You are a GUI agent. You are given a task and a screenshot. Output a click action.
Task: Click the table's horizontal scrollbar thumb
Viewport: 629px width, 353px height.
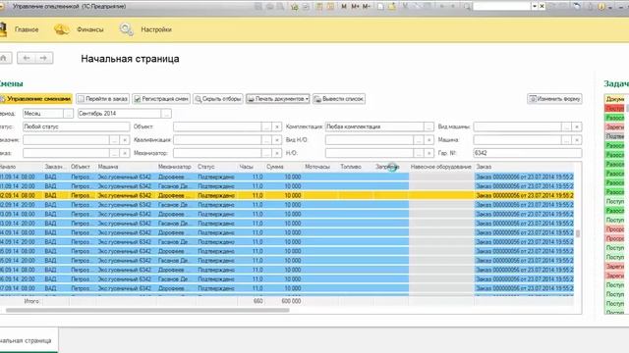click(x=147, y=310)
